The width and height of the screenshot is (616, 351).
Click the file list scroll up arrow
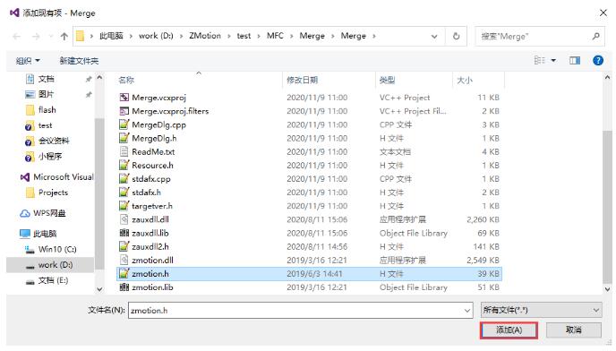coord(607,78)
